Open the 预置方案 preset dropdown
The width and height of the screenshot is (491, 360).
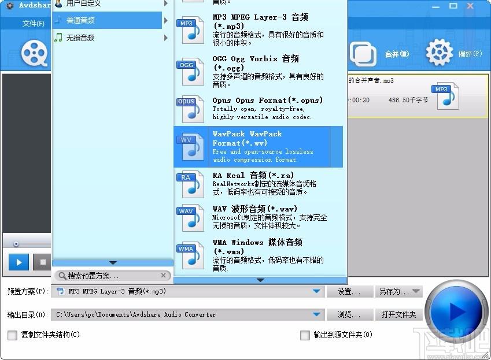point(187,291)
